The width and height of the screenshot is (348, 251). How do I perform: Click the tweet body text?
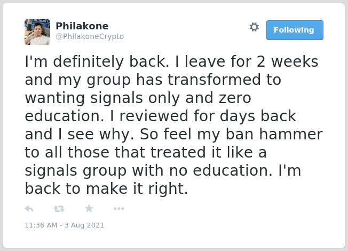(x=173, y=125)
